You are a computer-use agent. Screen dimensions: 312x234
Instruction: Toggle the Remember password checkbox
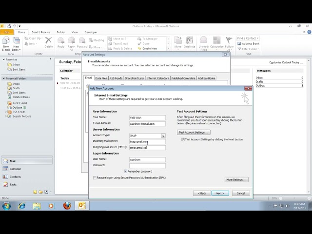pyautogui.click(x=125, y=171)
